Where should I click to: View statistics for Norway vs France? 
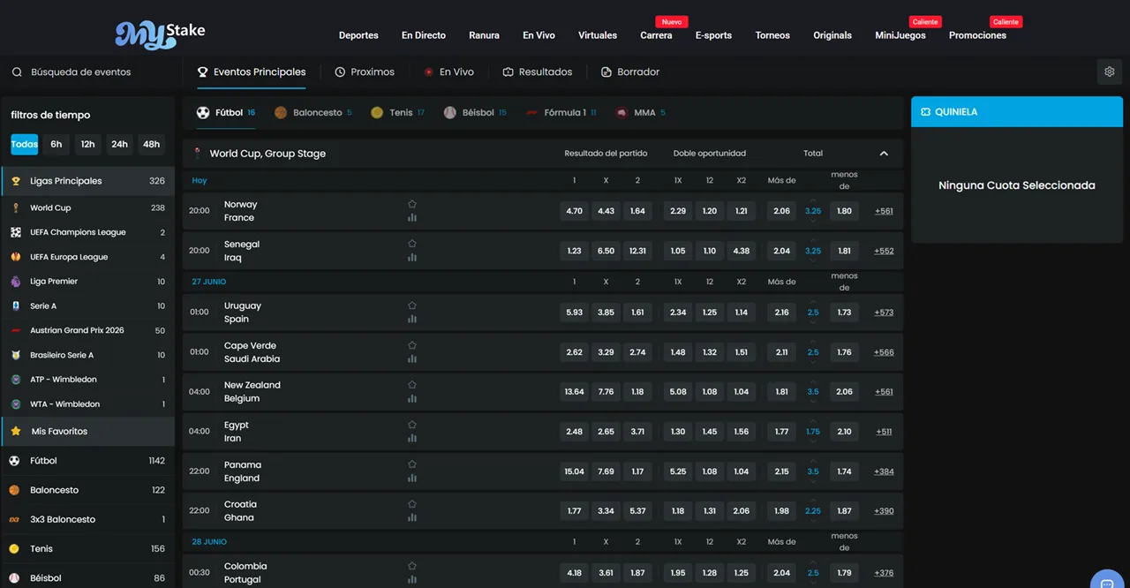coord(412,218)
